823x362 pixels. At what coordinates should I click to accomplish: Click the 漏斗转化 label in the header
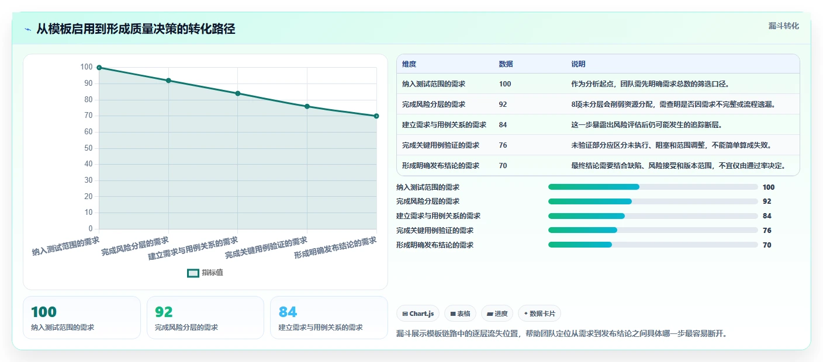[783, 26]
